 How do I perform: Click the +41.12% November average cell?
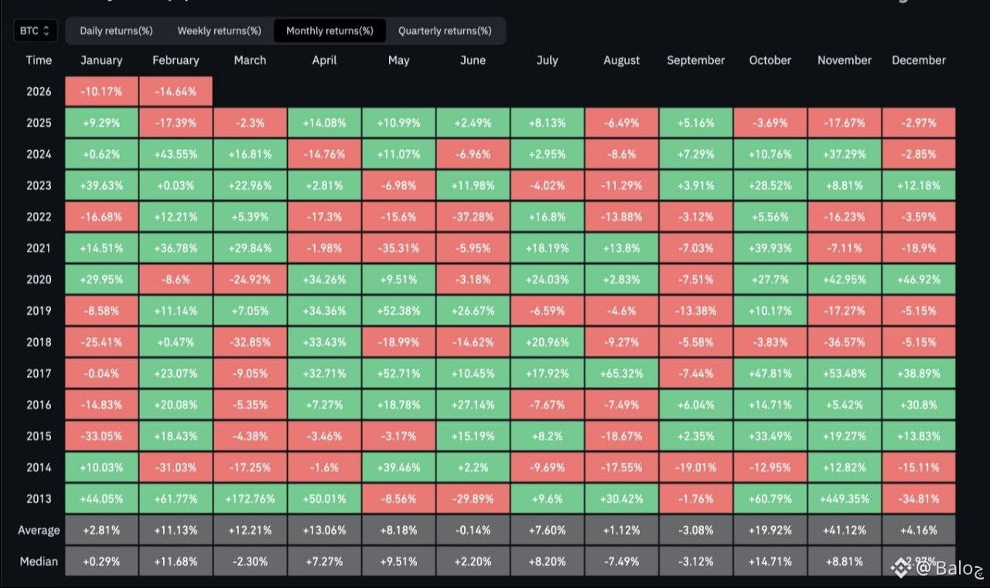(845, 530)
